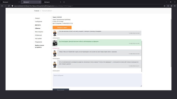
Task: Close the first Blackspnut tab
Action: pyautogui.click(x=19, y=2)
